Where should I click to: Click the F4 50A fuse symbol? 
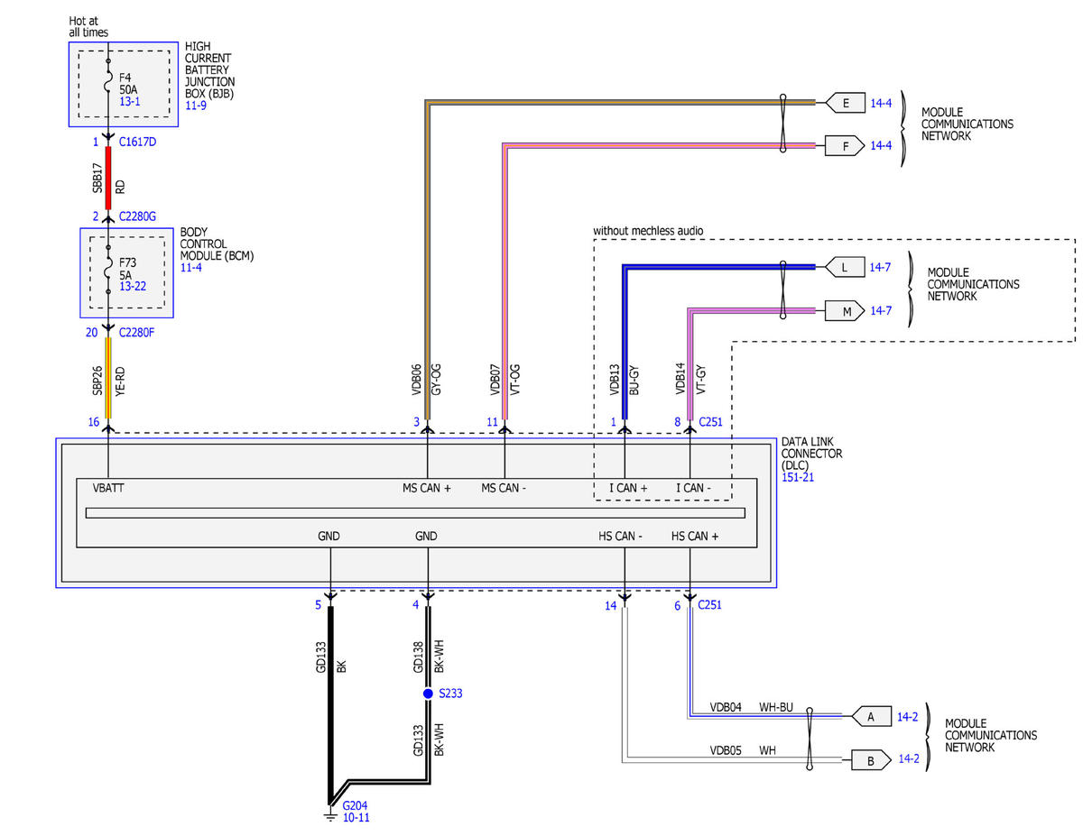click(108, 84)
